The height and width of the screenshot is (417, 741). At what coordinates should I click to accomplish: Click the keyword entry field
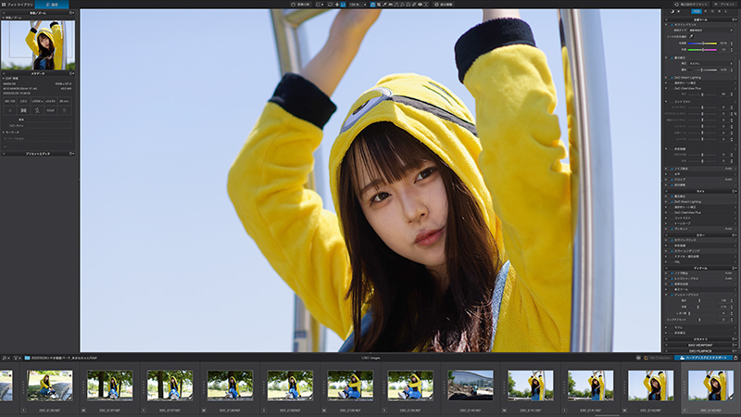pos(37,138)
